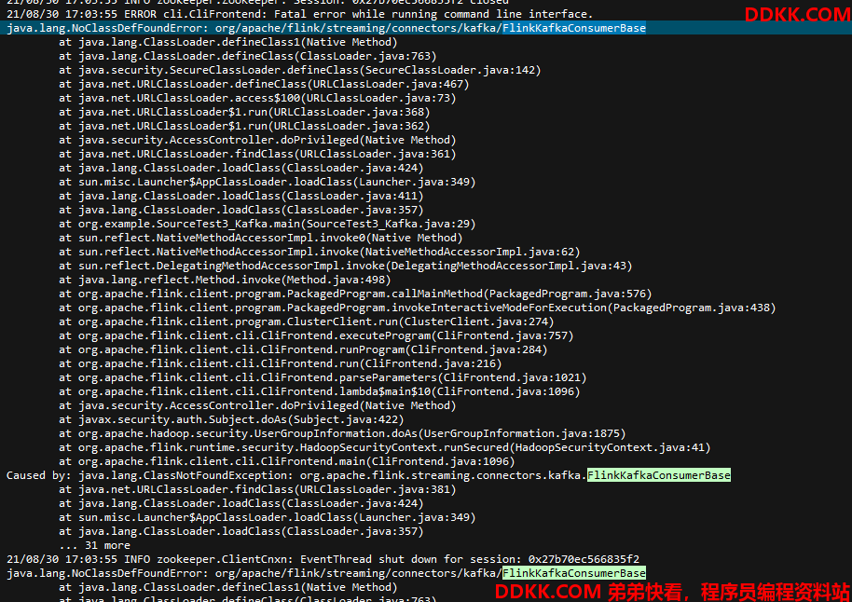This screenshot has width=852, height=602.
Task: Select 'NativeMethodAccessorImpl.invoke(NativeMethodAccessorImpl.java:62)' line
Action: (320, 253)
